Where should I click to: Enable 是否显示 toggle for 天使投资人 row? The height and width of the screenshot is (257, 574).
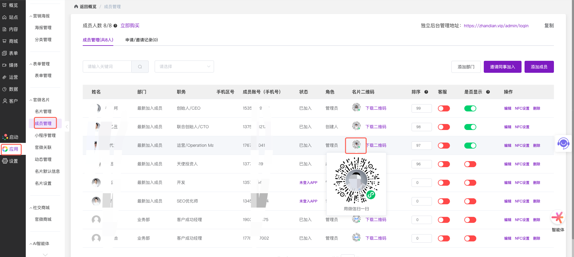[470, 164]
